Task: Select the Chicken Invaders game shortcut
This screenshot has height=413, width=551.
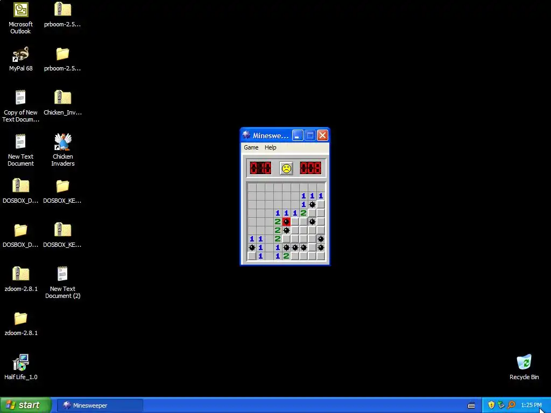Action: click(62, 142)
